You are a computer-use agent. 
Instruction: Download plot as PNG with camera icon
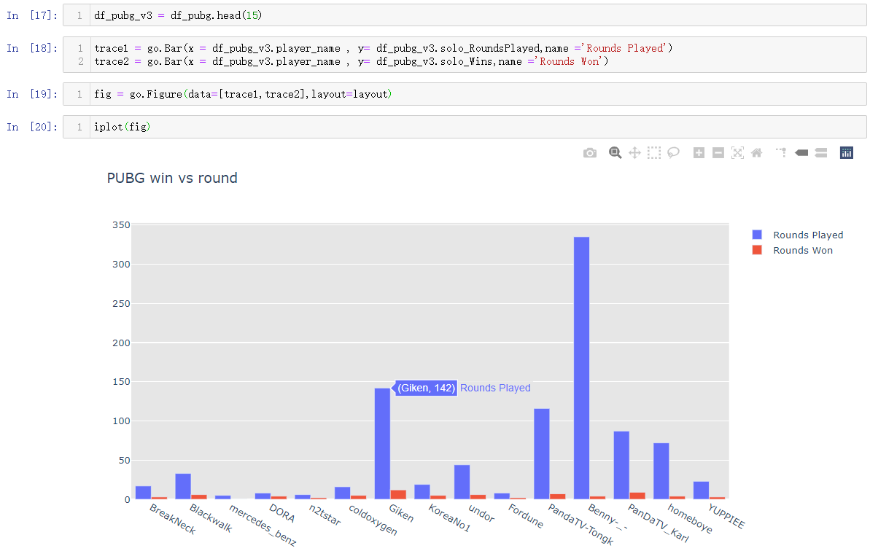point(590,153)
